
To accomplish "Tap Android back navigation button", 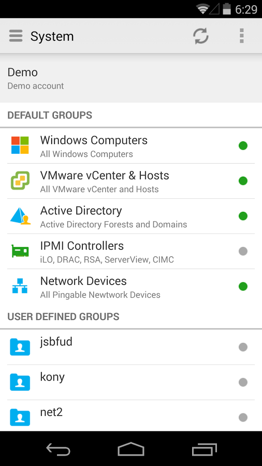I will 58,449.
